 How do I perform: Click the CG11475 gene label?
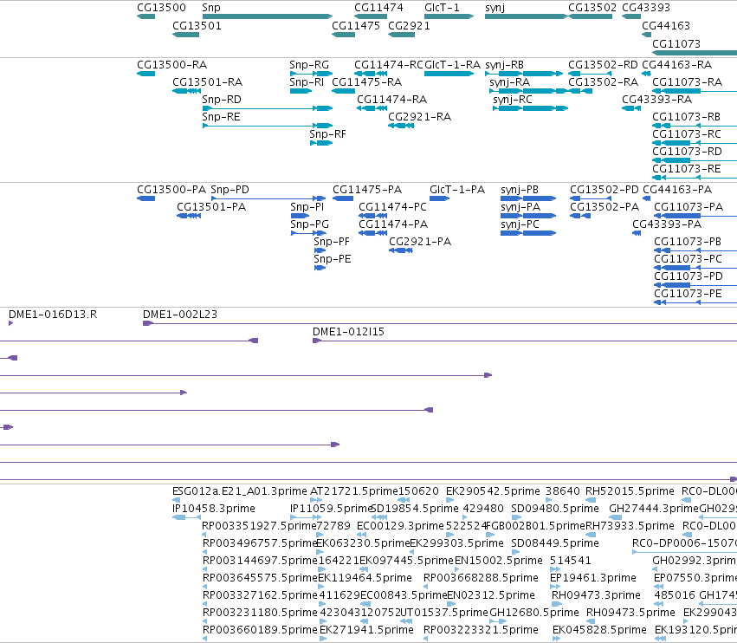pyautogui.click(x=356, y=25)
